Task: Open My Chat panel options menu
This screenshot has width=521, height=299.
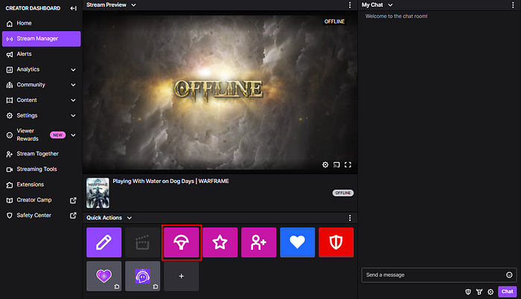Action: pyautogui.click(x=513, y=5)
